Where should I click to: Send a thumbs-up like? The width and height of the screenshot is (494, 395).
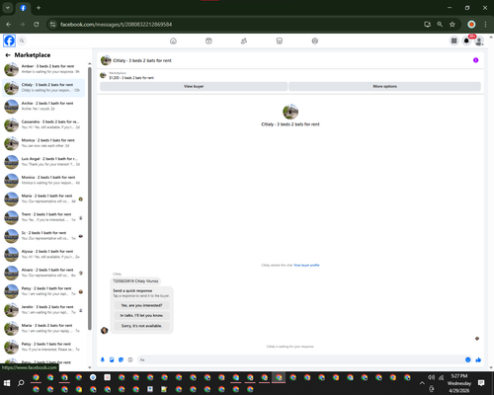pyautogui.click(x=478, y=359)
